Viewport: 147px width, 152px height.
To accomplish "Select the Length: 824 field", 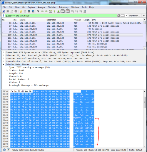I will [16, 73].
